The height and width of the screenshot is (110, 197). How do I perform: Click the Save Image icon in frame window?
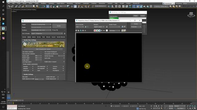(76, 31)
